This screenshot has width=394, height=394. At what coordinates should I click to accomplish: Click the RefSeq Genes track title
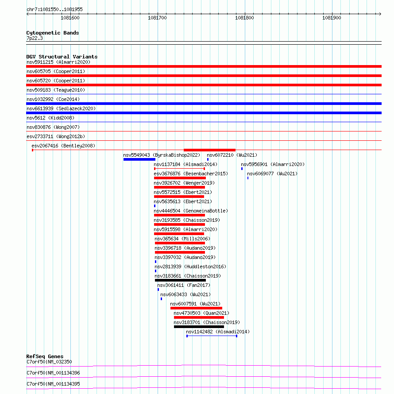point(45,356)
